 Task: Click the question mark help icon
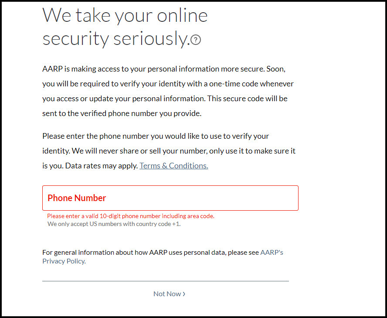pos(196,40)
